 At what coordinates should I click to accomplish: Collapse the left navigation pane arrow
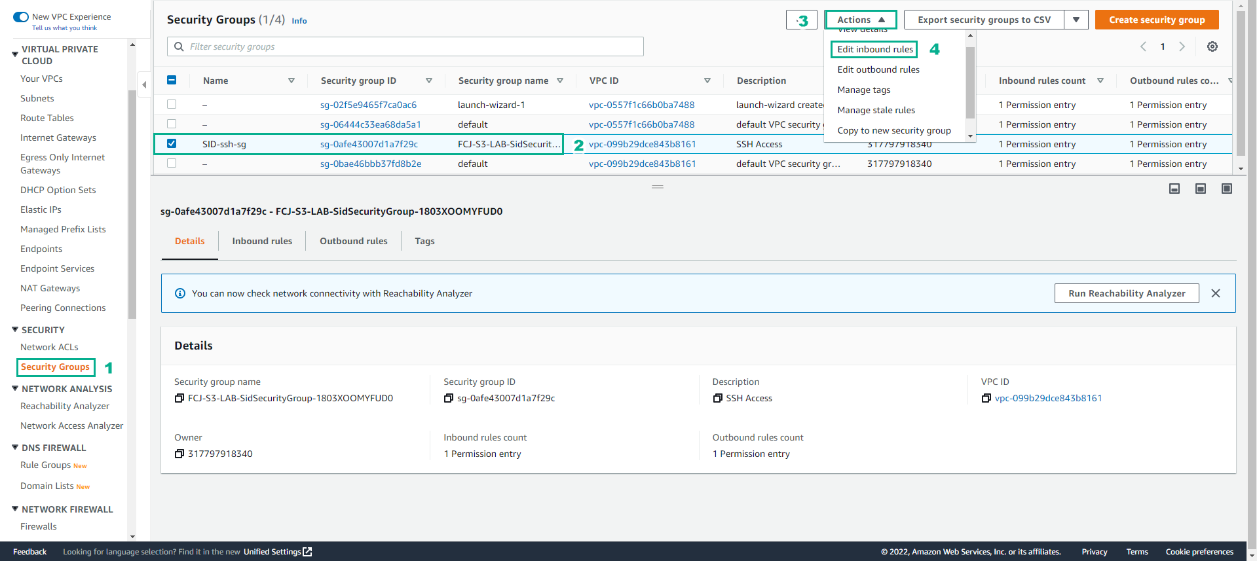(x=144, y=84)
